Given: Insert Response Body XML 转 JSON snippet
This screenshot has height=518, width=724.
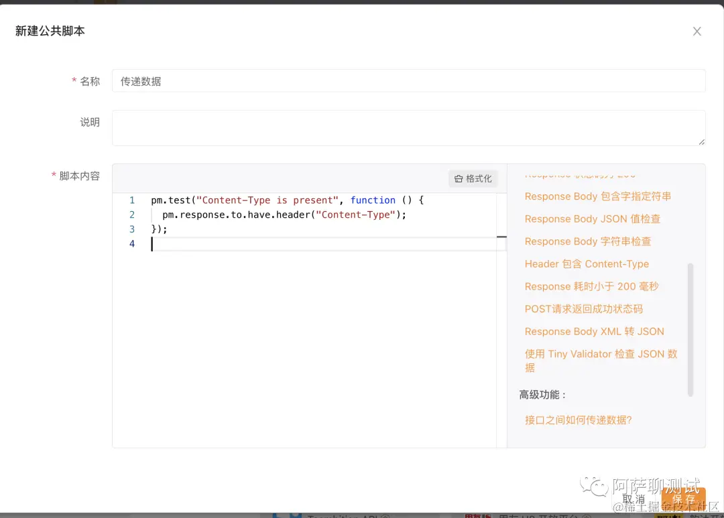Looking at the screenshot, I should (594, 332).
